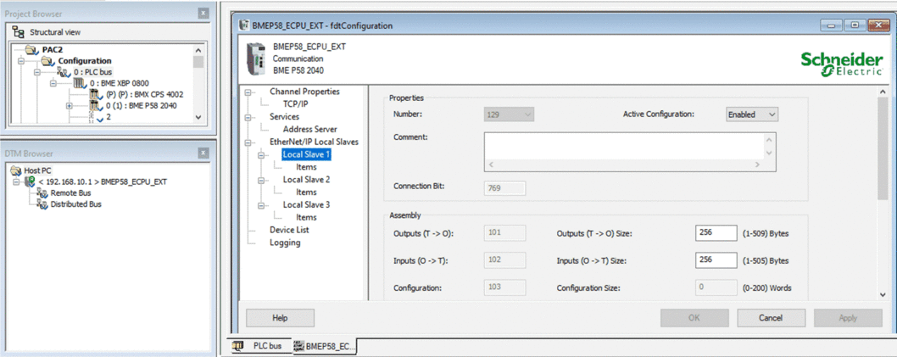Collapse the 0 : PLC bus node
Viewport: 897px width, 357px height.
tap(37, 73)
